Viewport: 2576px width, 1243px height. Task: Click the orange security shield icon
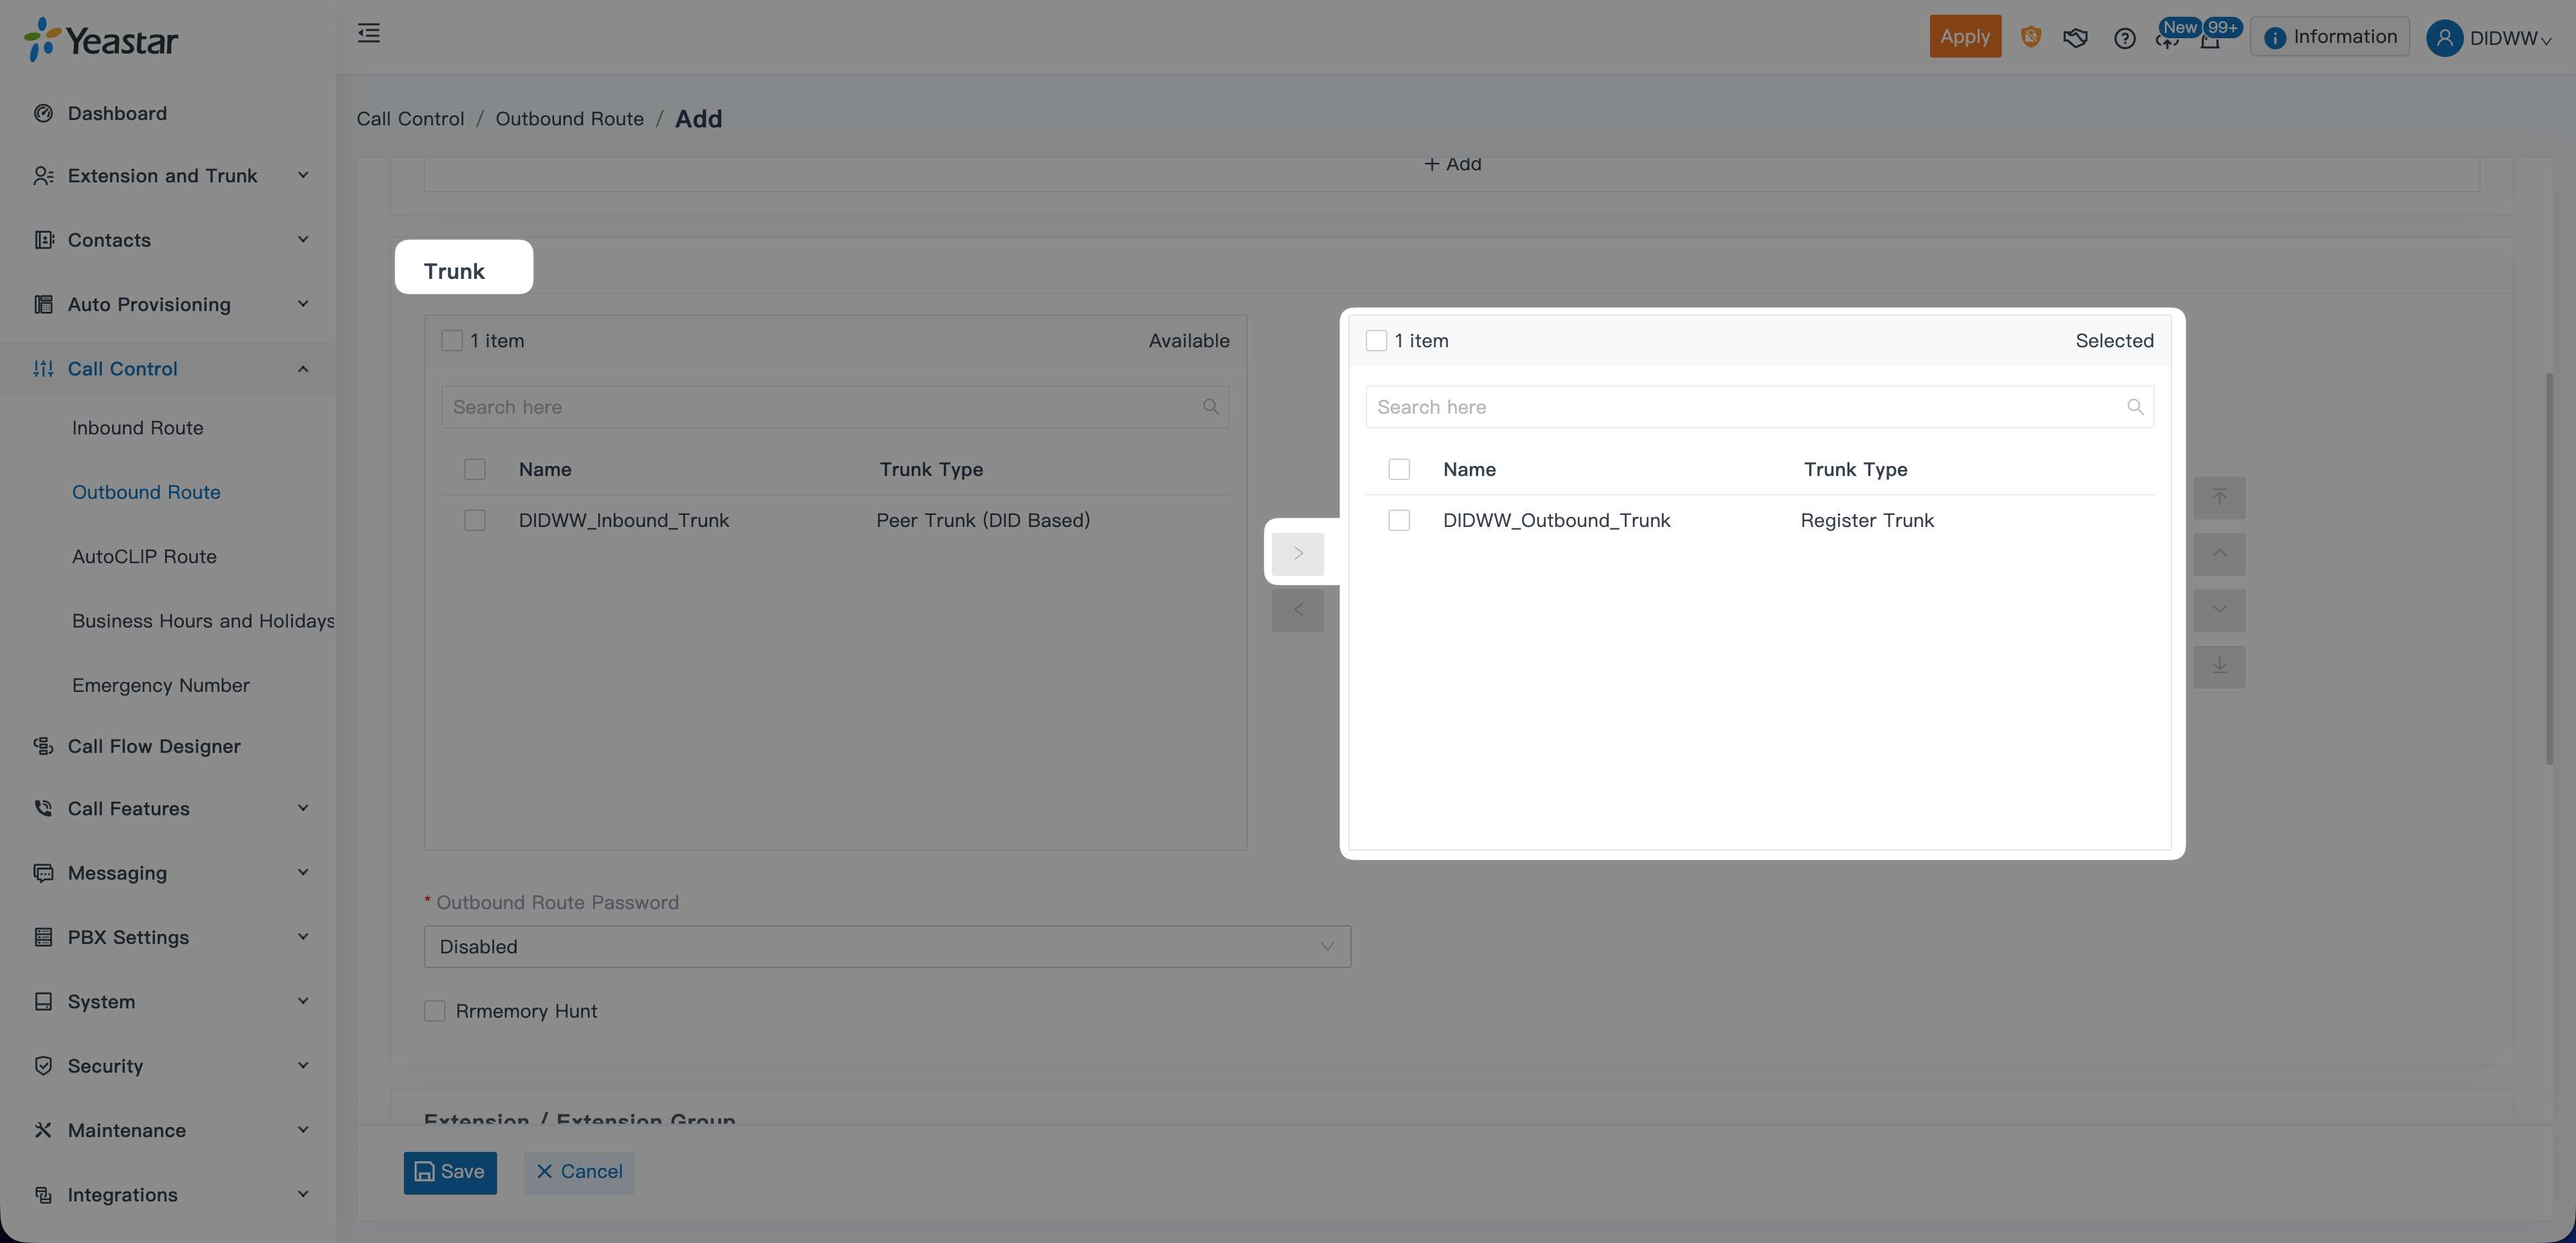point(2030,37)
